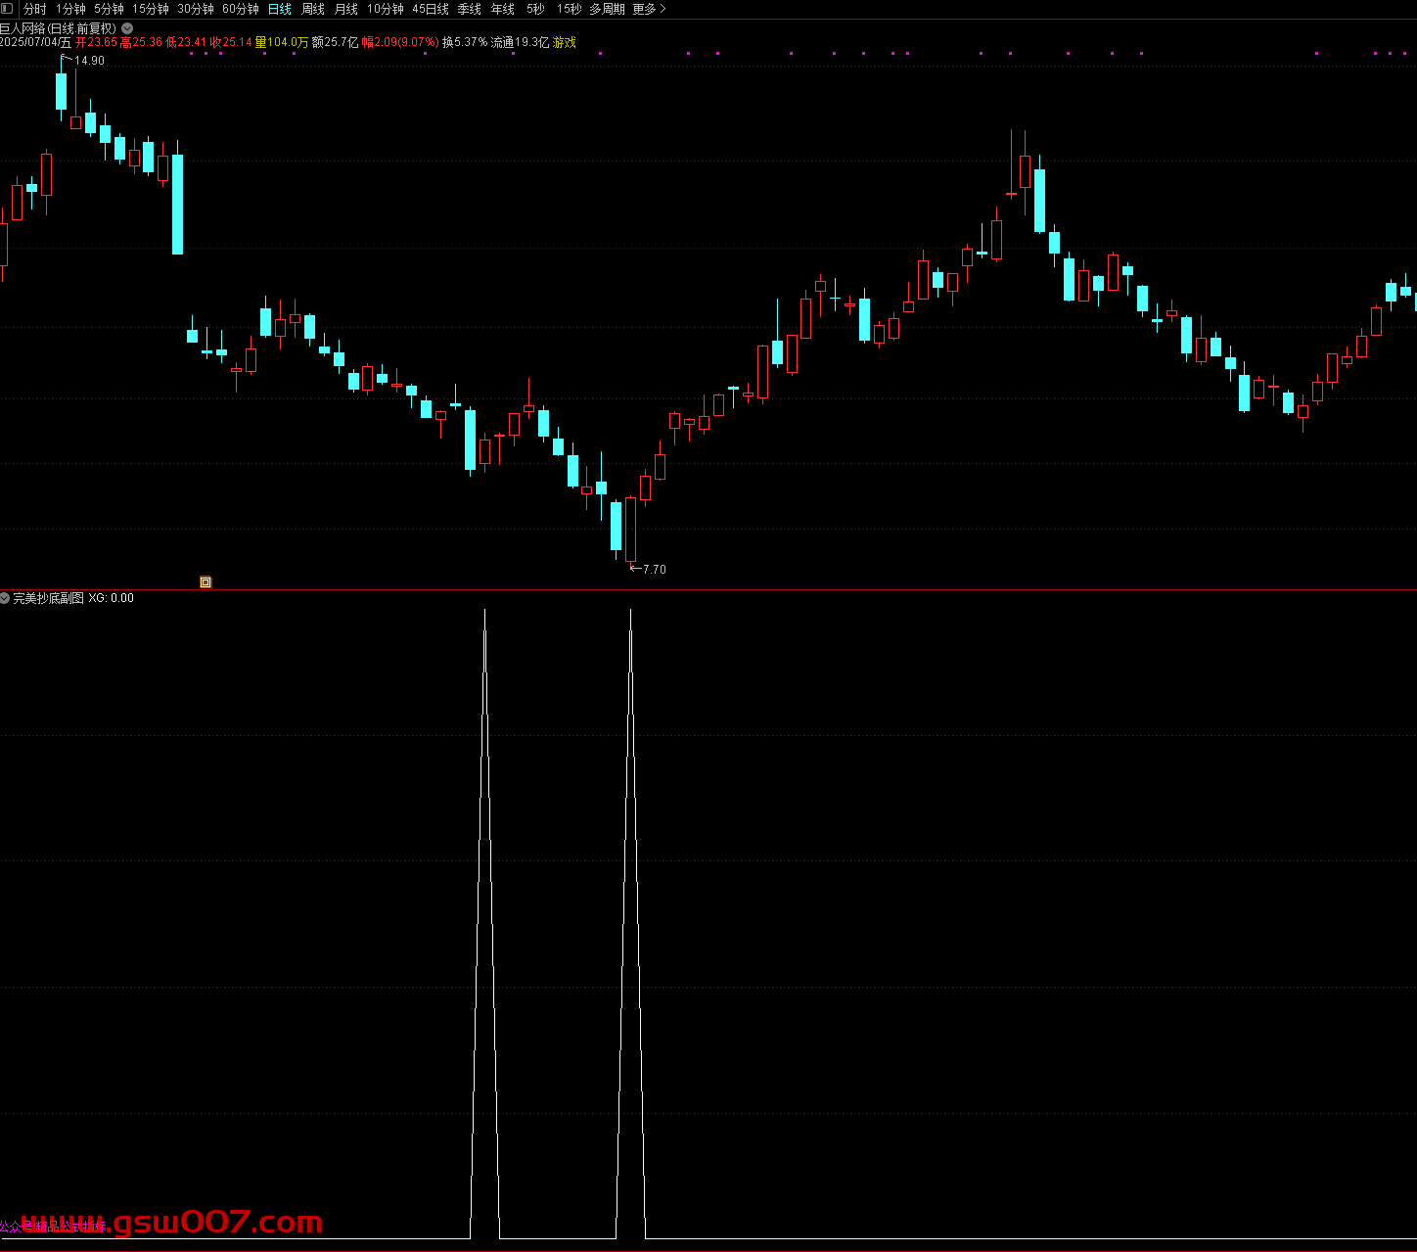Image resolution: width=1417 pixels, height=1252 pixels.
Task: Switch to the 月线 monthly tab
Action: [x=346, y=9]
